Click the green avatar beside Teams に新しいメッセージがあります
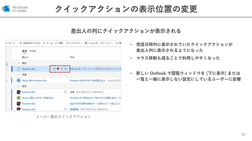 click(x=19, y=98)
